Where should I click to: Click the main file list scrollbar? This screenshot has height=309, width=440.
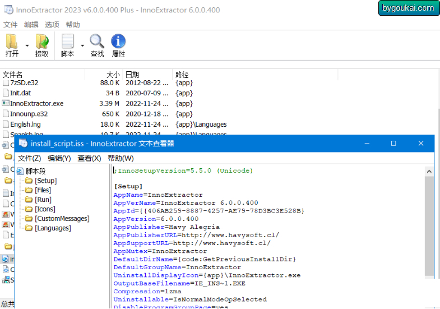tap(438, 193)
